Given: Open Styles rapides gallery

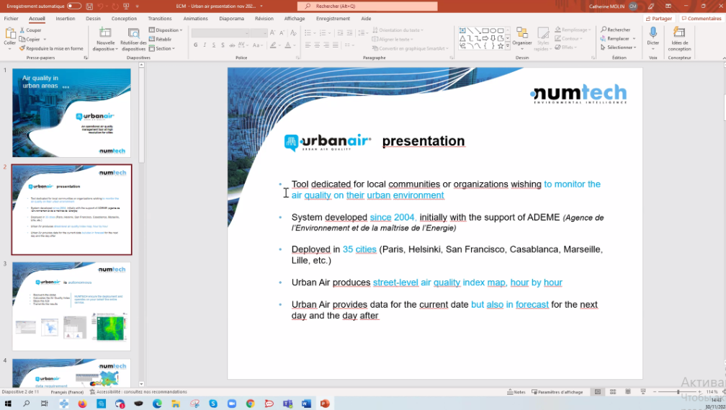Looking at the screenshot, I should coord(542,39).
